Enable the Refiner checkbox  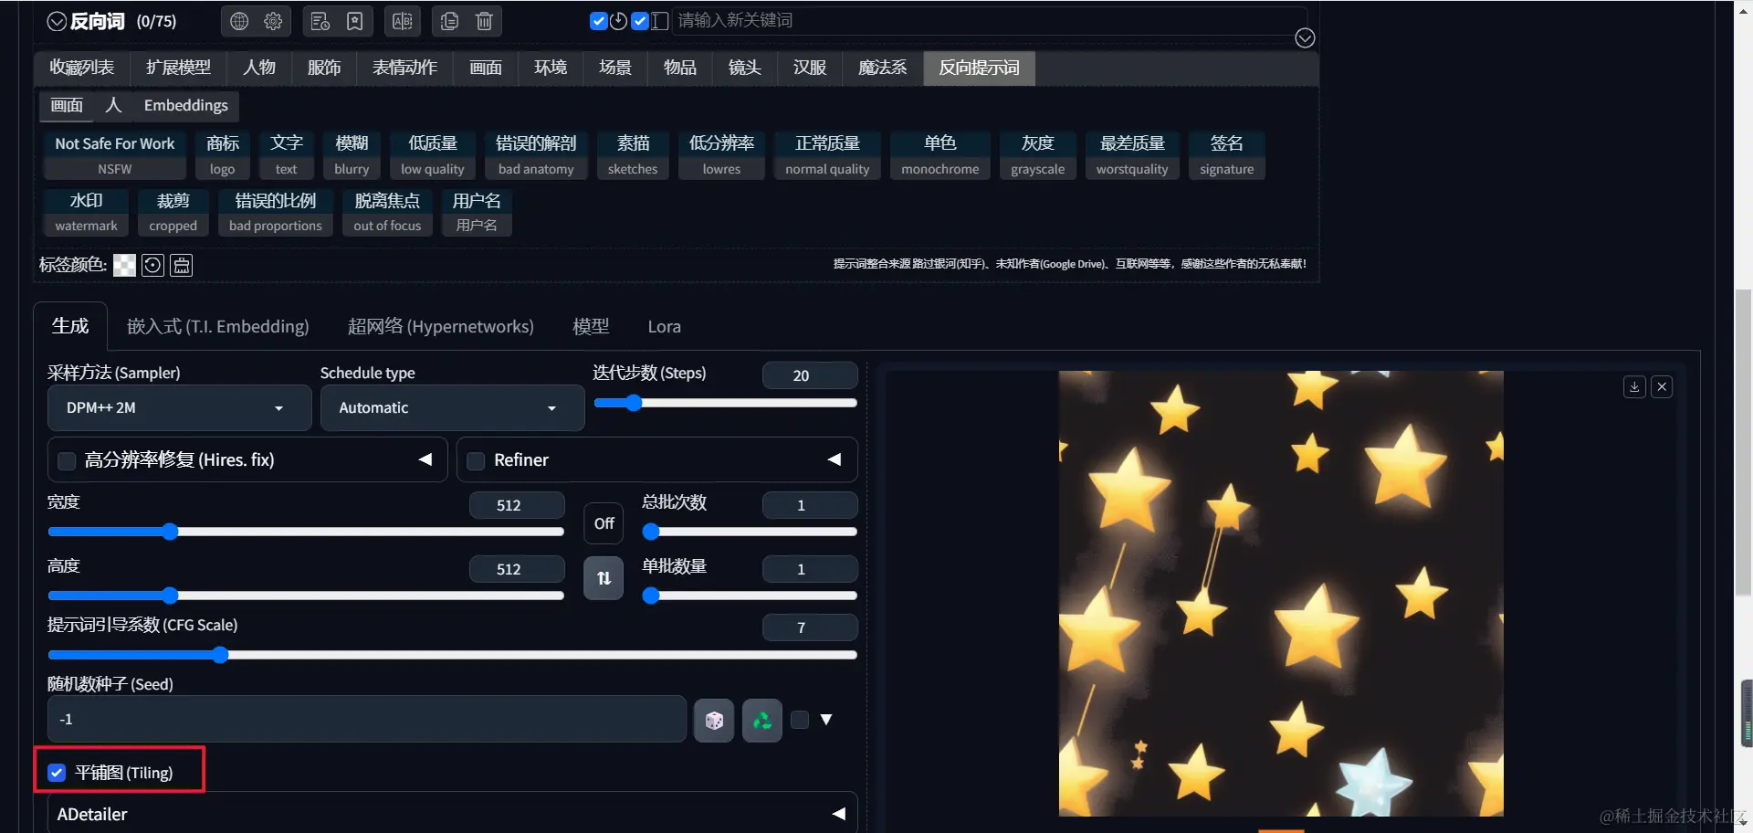476,460
